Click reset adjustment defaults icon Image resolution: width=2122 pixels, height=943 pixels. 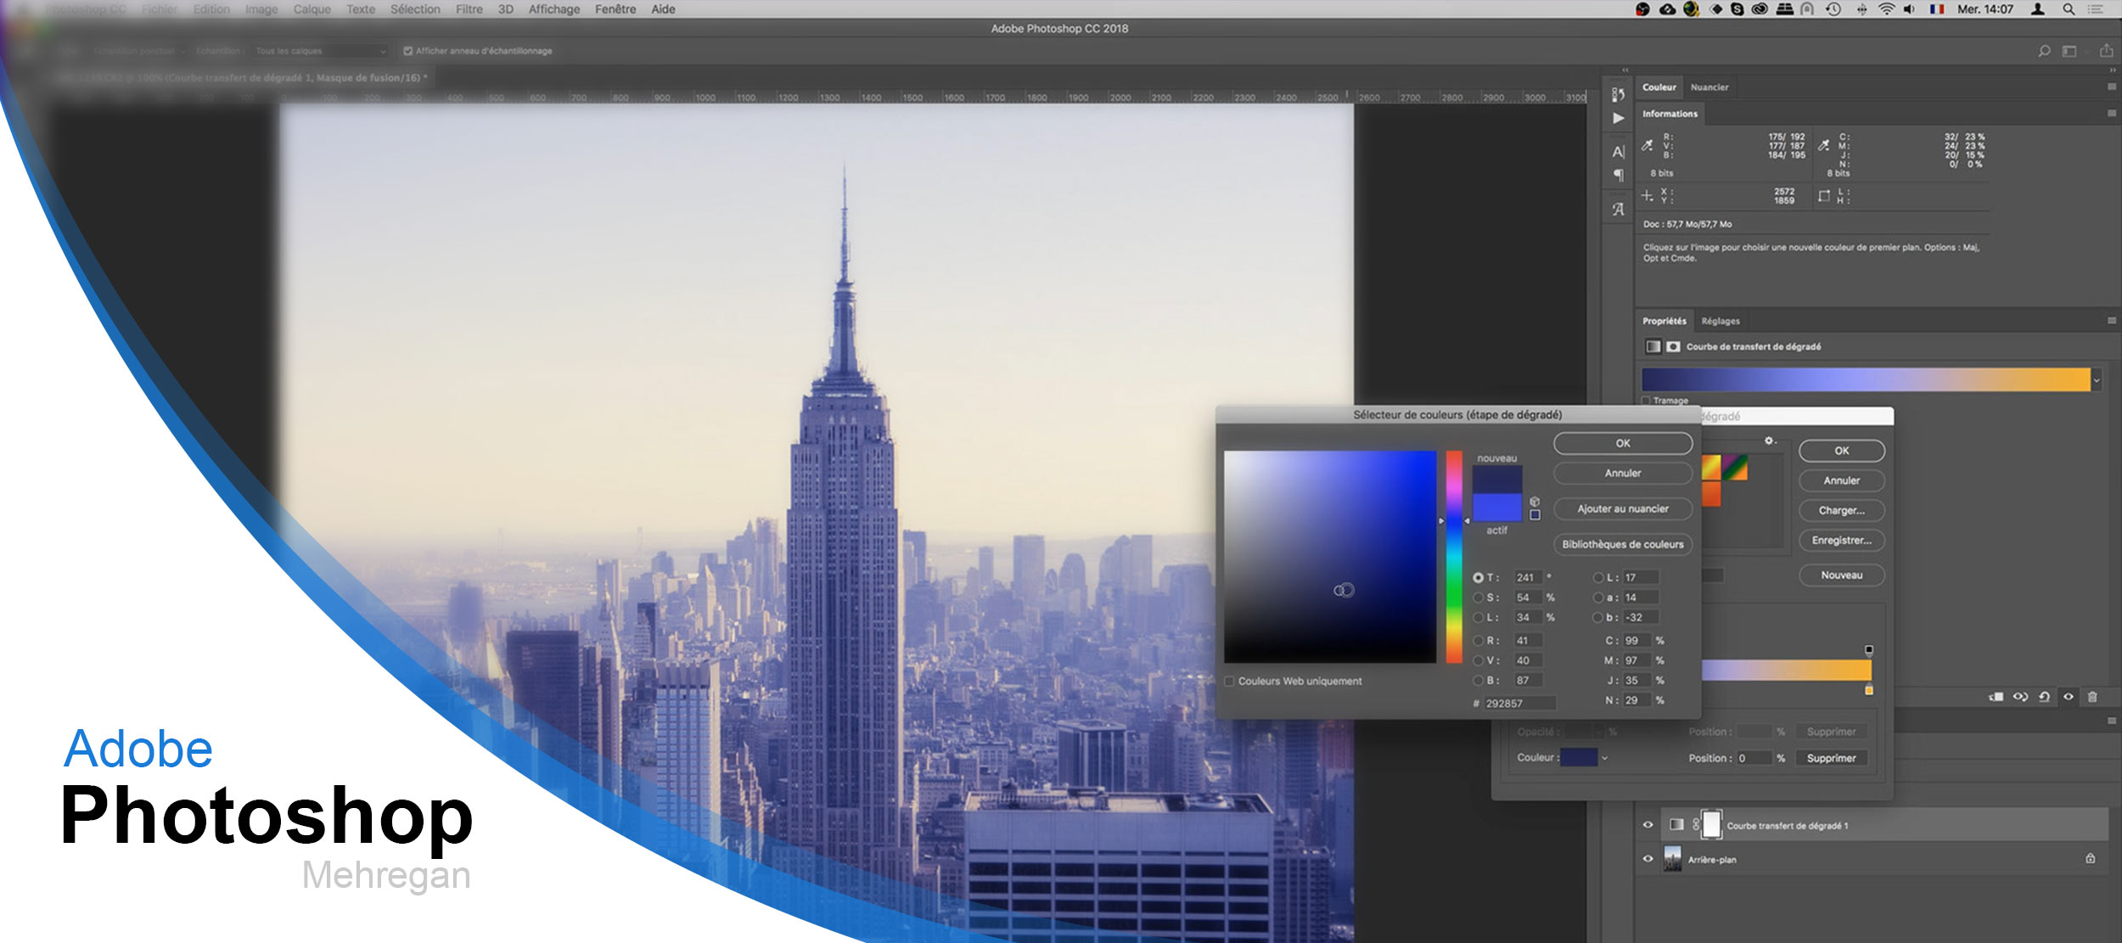tap(2044, 697)
